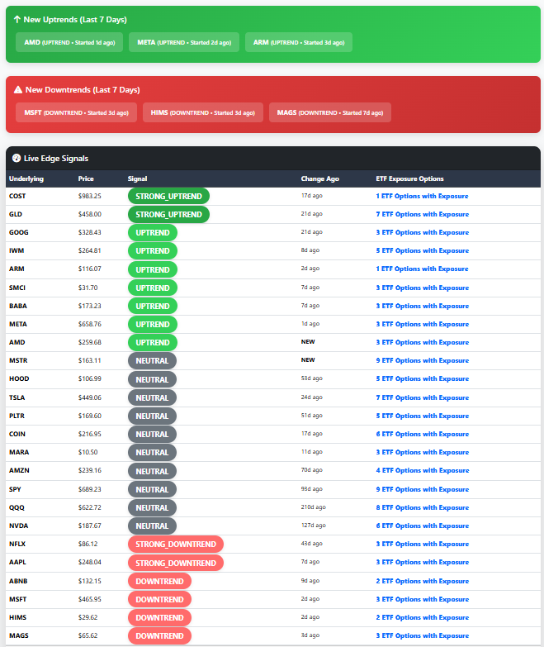Open ARM's 1 ETF Options with Exposure link
This screenshot has width=544, height=647.
click(x=422, y=269)
